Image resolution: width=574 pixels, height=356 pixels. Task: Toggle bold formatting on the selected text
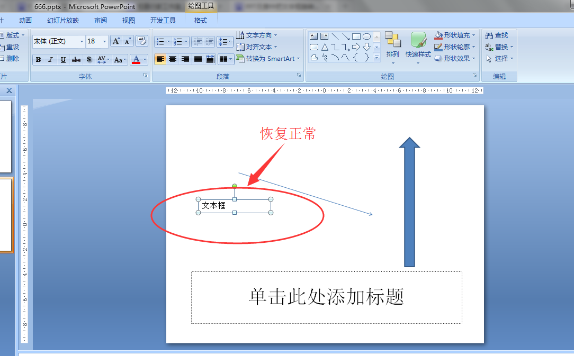click(38, 60)
